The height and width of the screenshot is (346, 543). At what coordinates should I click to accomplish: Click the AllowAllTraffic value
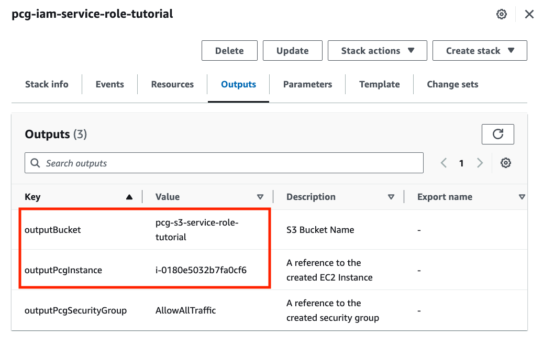click(185, 310)
